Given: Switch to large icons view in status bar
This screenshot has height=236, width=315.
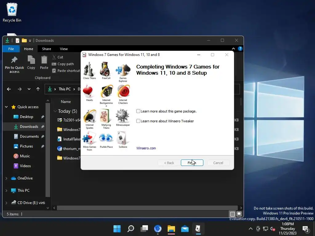Looking at the screenshot, I should (239, 214).
